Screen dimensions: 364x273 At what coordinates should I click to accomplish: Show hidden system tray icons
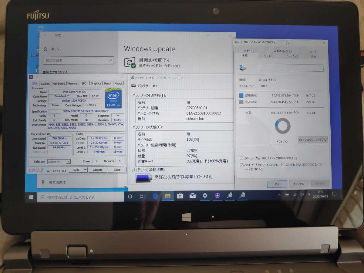279,194
